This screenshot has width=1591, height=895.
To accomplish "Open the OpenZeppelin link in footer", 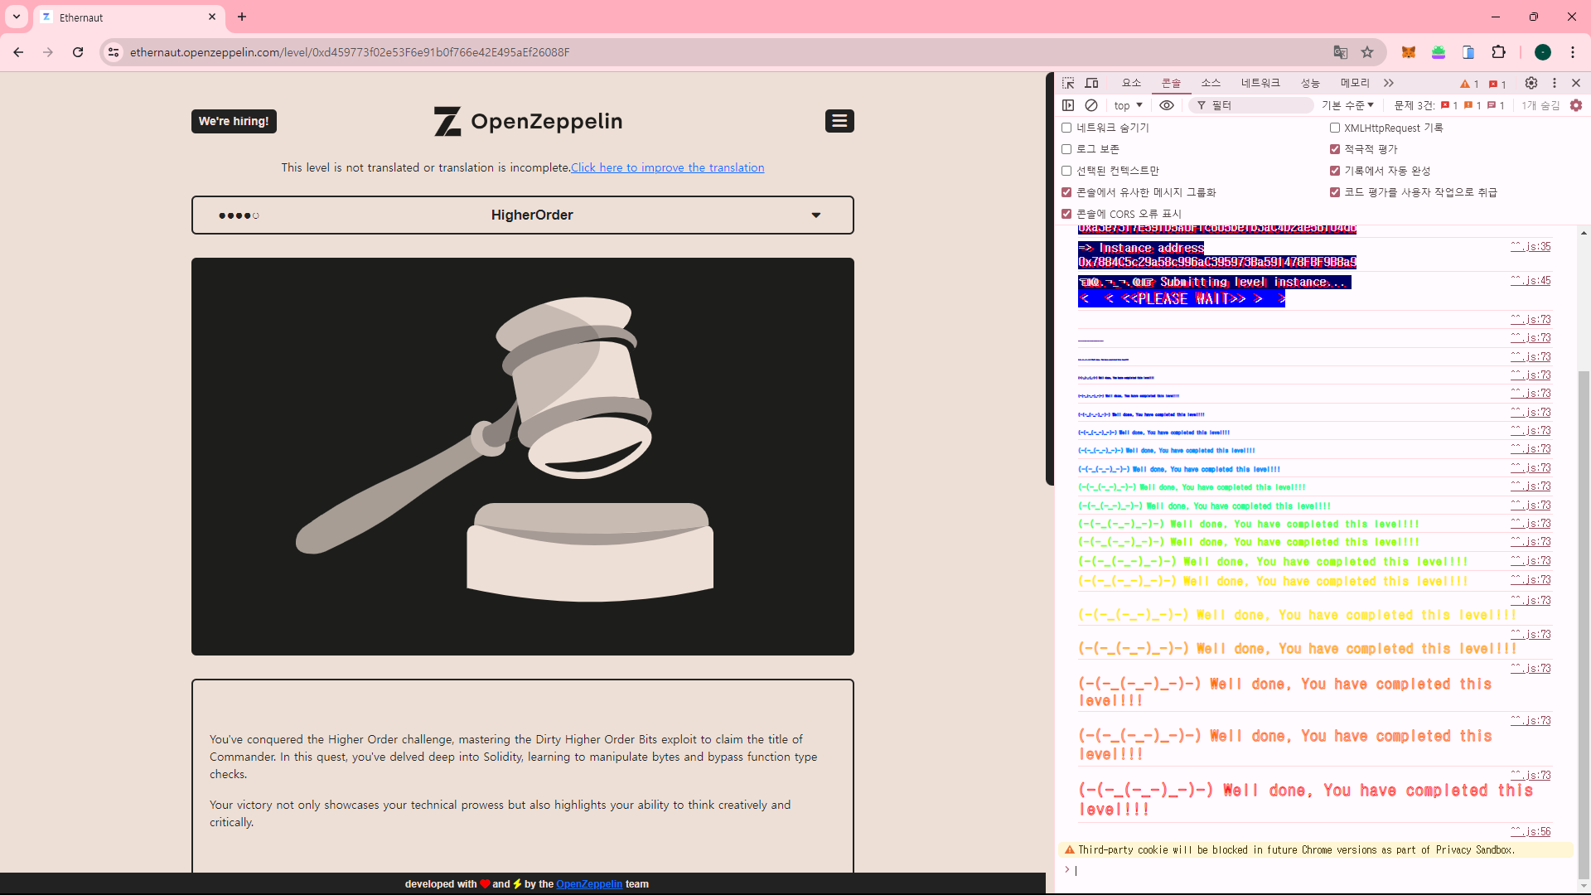I will coord(589,884).
